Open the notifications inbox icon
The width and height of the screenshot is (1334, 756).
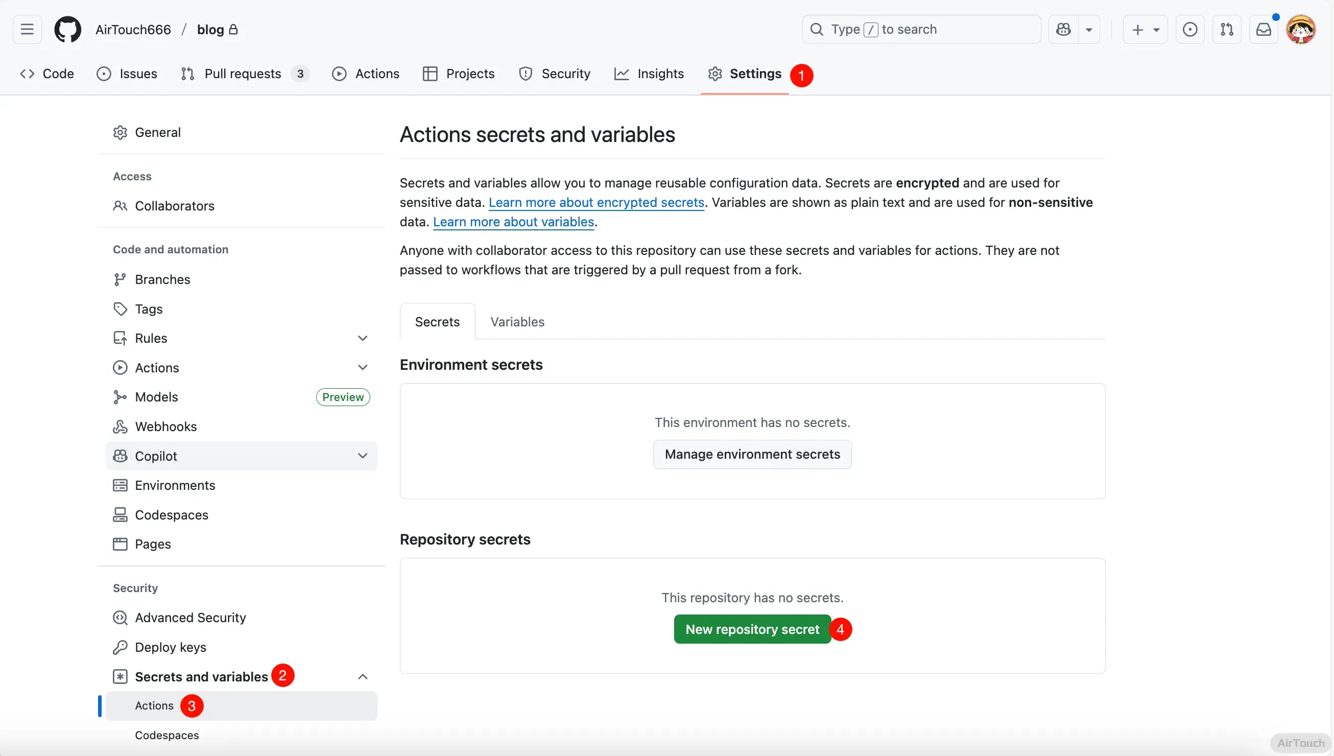(1263, 30)
